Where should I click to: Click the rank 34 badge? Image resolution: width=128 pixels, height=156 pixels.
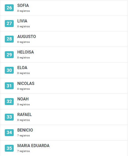coord(9,133)
